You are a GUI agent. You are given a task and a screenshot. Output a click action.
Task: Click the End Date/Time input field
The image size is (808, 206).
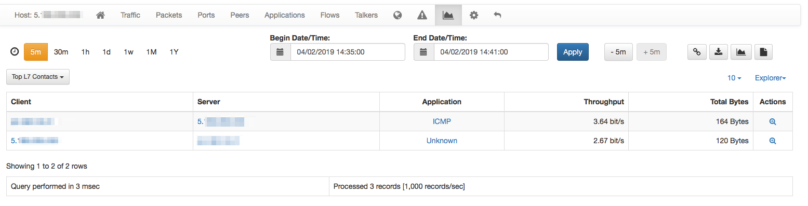[x=491, y=52]
